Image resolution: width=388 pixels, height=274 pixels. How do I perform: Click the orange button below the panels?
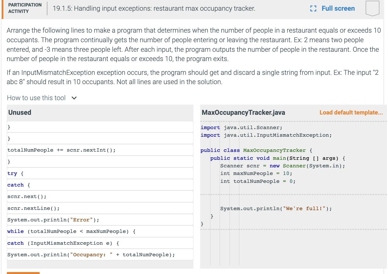tap(23, 273)
